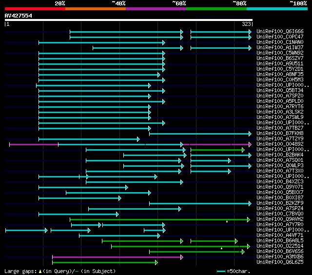Click the purple alignment bar for A3MXB6
The width and height of the screenshot is (312, 275).
[x=117, y=257]
